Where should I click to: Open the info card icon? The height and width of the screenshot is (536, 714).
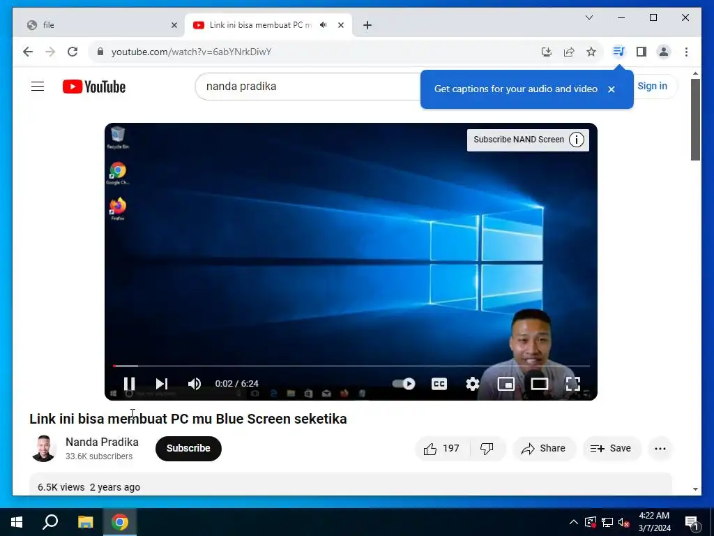577,140
